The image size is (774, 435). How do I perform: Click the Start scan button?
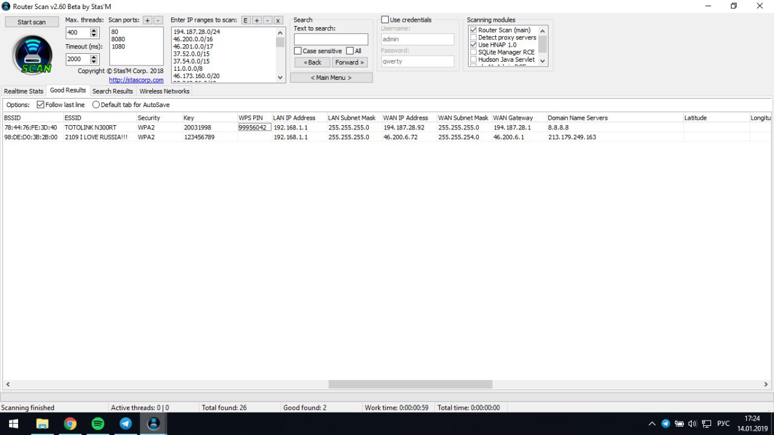pos(32,22)
